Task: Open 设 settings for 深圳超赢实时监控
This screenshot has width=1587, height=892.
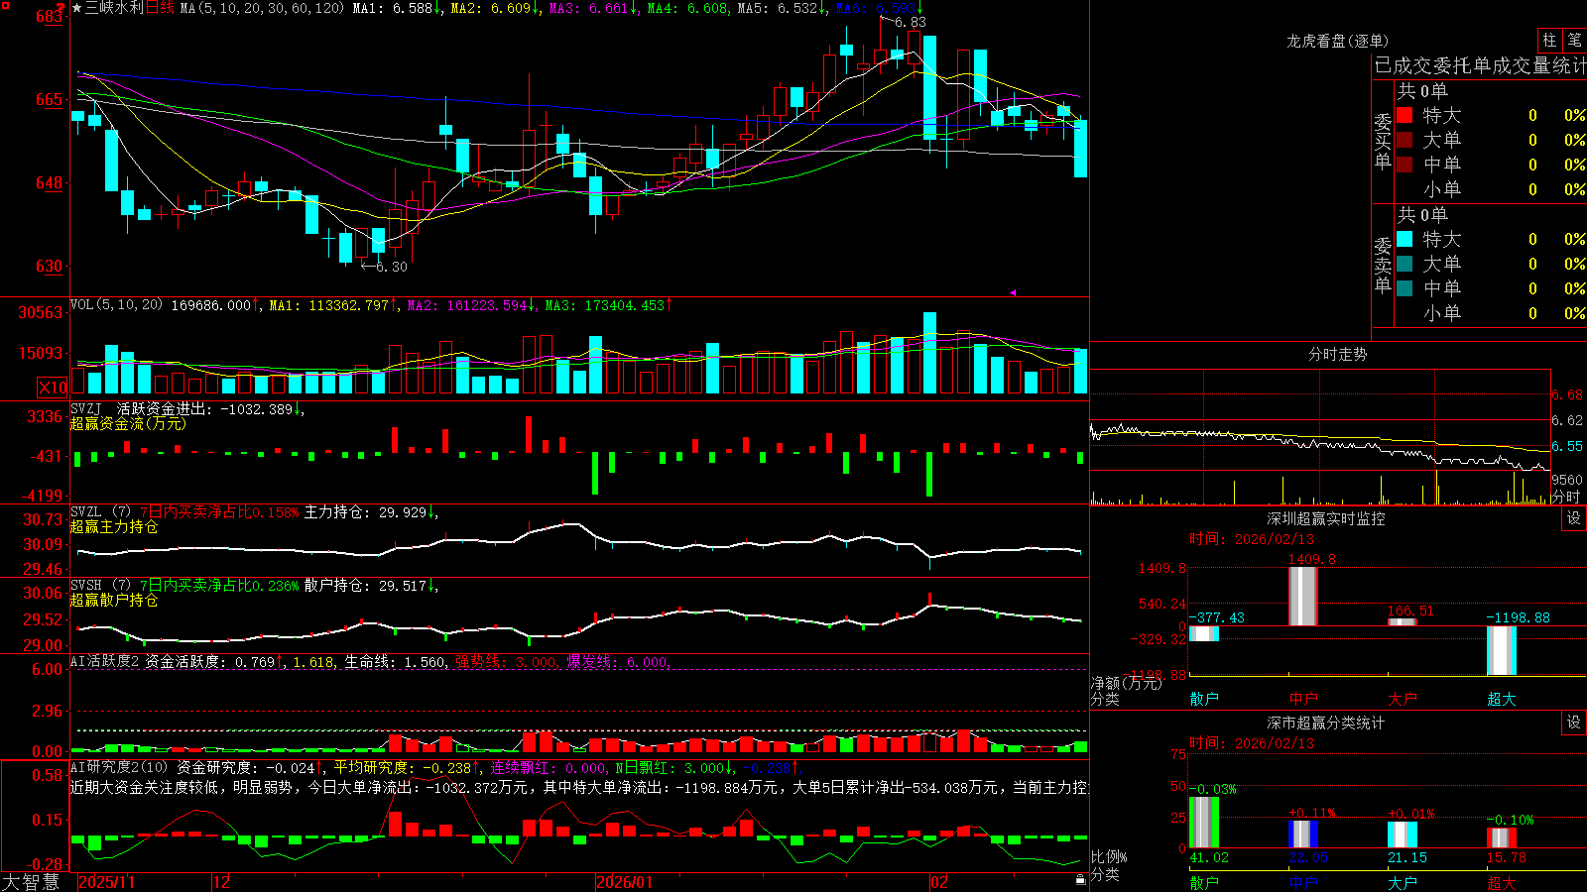Action: click(1574, 518)
